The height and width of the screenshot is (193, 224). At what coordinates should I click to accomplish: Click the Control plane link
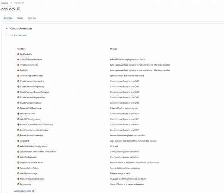click(20, 35)
